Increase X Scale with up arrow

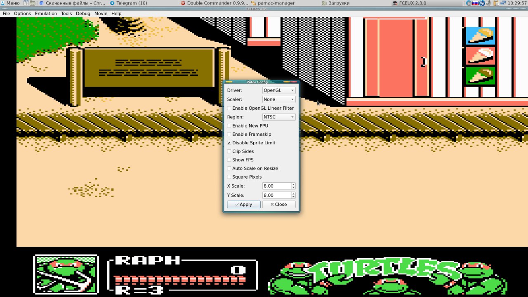tap(293, 184)
